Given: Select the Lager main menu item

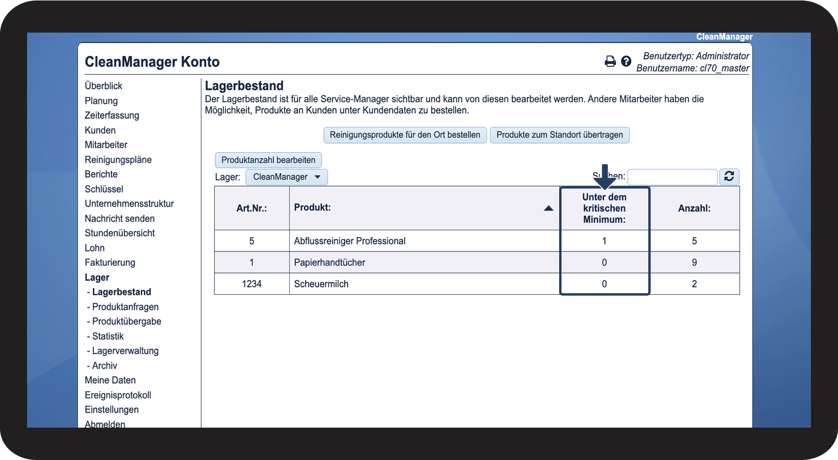Looking at the screenshot, I should (97, 278).
